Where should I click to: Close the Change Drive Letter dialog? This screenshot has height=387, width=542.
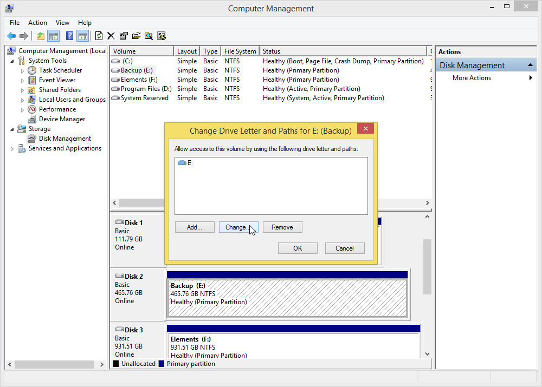[x=365, y=128]
